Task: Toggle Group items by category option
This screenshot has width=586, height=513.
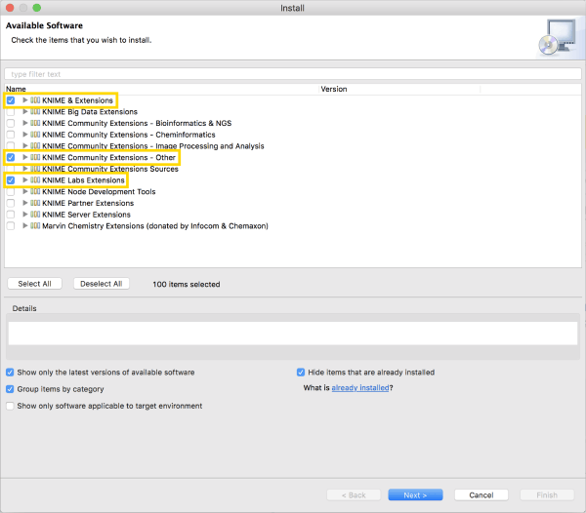Action: pyautogui.click(x=10, y=389)
